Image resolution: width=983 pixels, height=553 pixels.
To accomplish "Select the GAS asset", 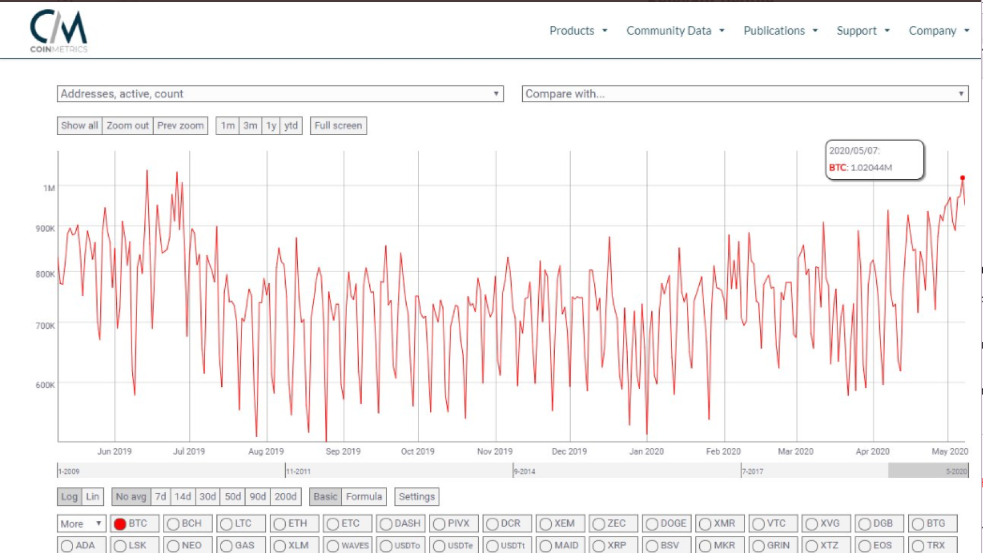I will click(241, 545).
